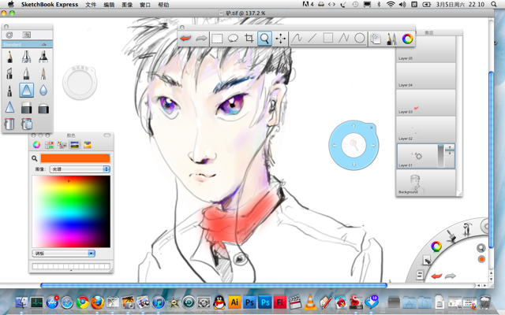This screenshot has height=315, width=505.
Task: Open the SketchBook Express app menu
Action: [x=50, y=5]
